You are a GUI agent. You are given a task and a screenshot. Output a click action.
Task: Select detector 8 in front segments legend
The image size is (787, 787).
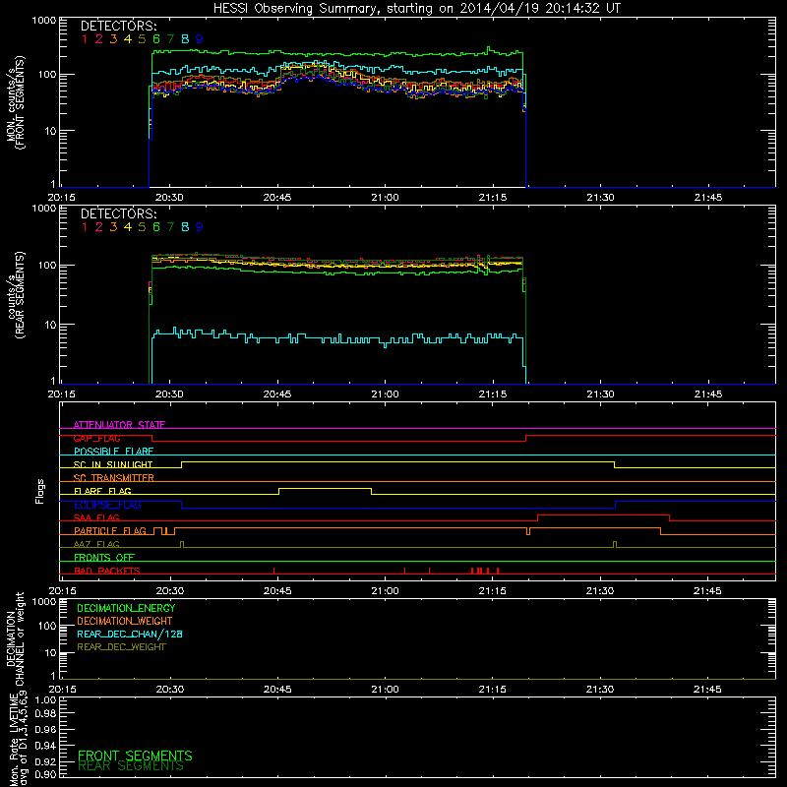click(185, 38)
